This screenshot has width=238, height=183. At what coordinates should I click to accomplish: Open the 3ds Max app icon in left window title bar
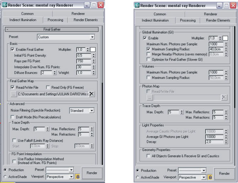point(5,5)
